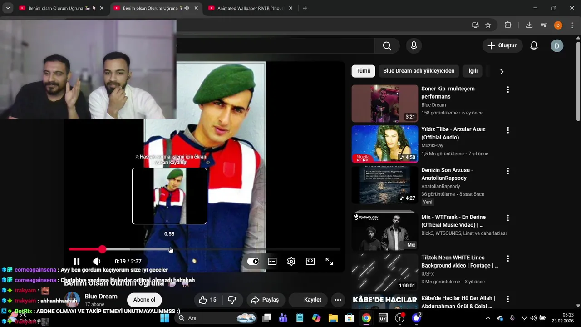This screenshot has height=327, width=581.
Task: Open options menu for Denizin Son Arzusu video
Action: coord(508,171)
